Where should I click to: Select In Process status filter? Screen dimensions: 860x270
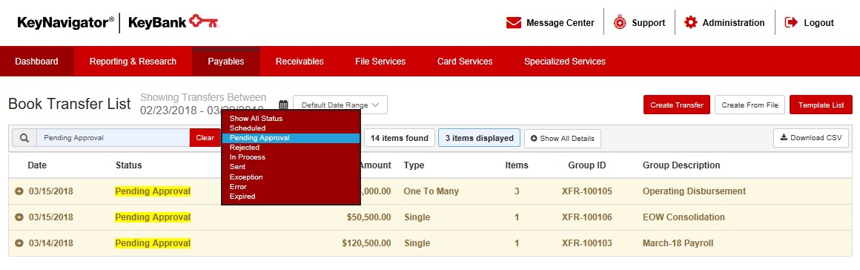291,157
